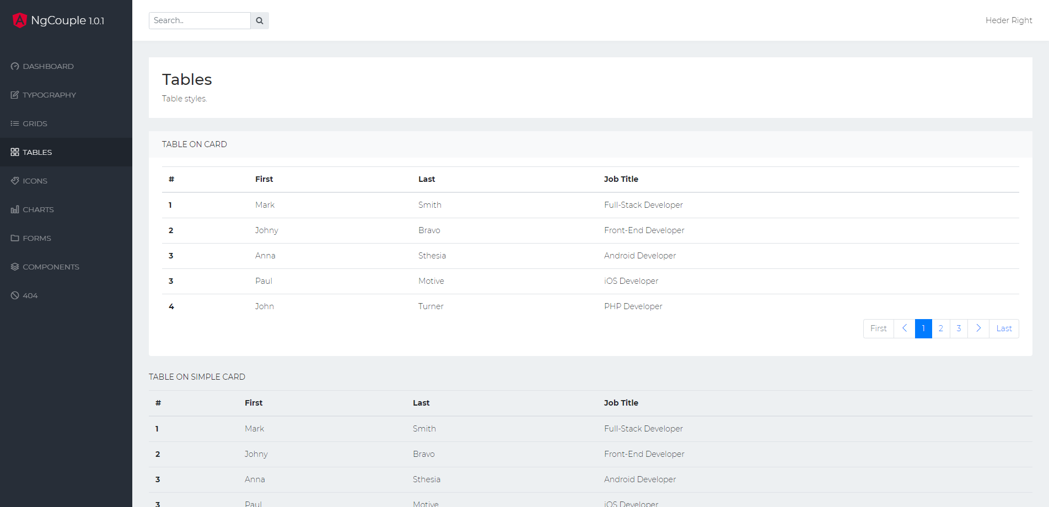The image size is (1049, 507).
Task: Select active page 1 in pagination
Action: [x=923, y=328]
